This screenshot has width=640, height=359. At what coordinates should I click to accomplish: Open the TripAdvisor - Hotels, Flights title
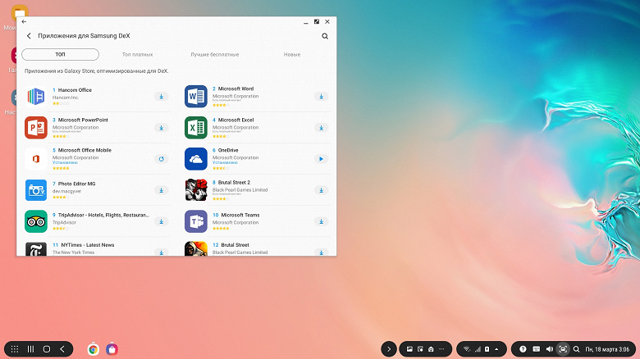click(x=103, y=215)
